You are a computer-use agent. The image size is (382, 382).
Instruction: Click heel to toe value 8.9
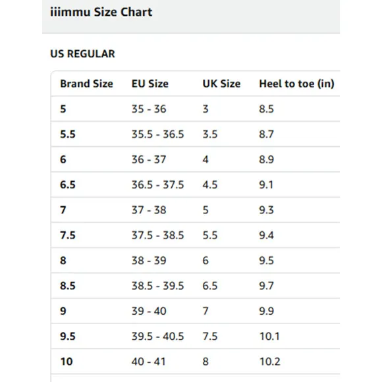(266, 159)
